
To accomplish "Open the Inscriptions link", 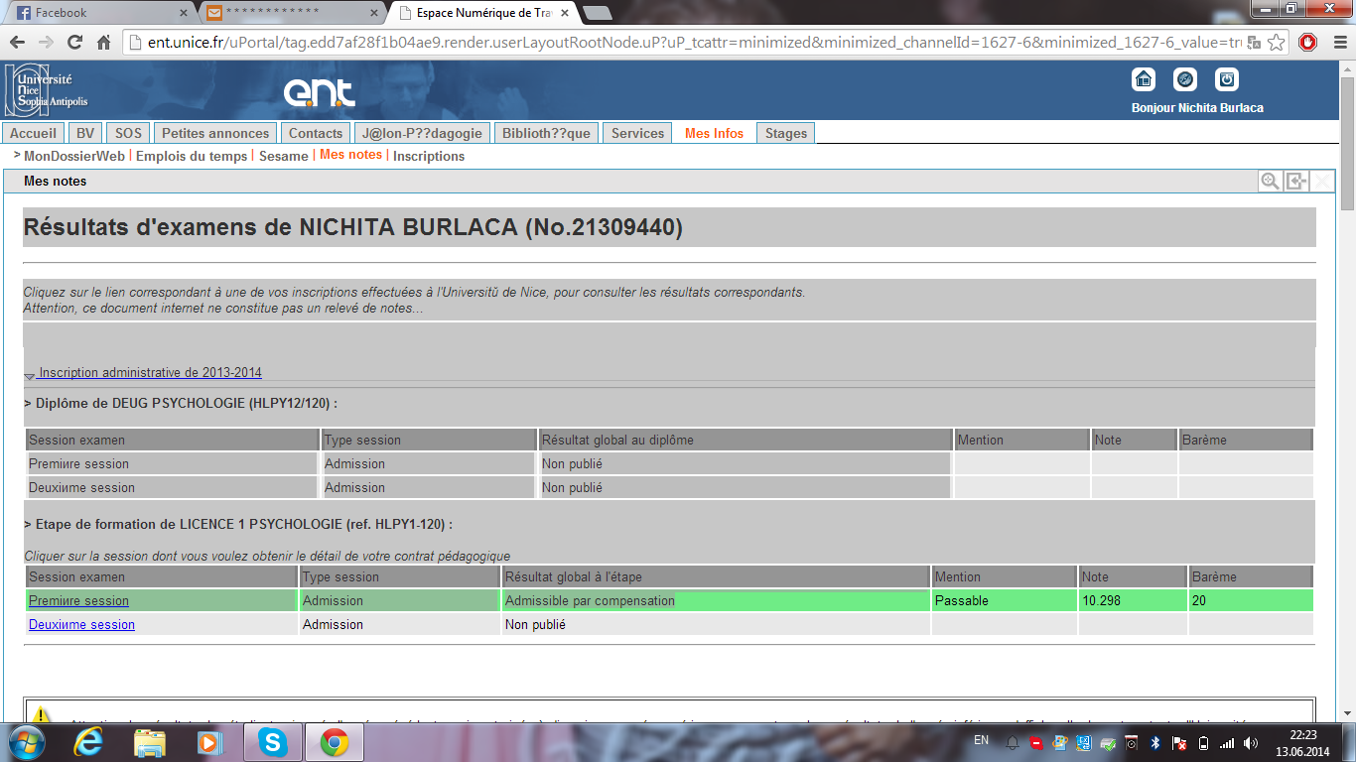I will coord(429,156).
